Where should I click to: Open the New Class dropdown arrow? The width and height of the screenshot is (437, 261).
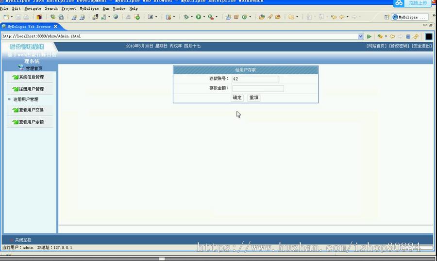click(x=250, y=17)
